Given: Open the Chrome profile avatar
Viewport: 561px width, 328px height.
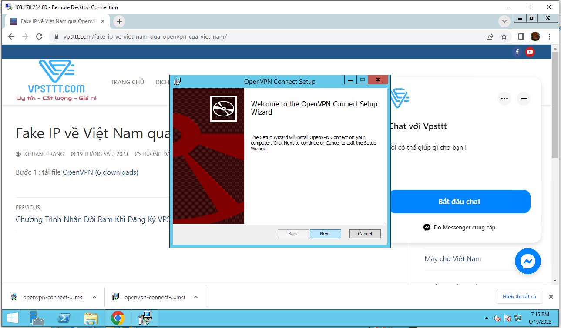Looking at the screenshot, I should (535, 36).
